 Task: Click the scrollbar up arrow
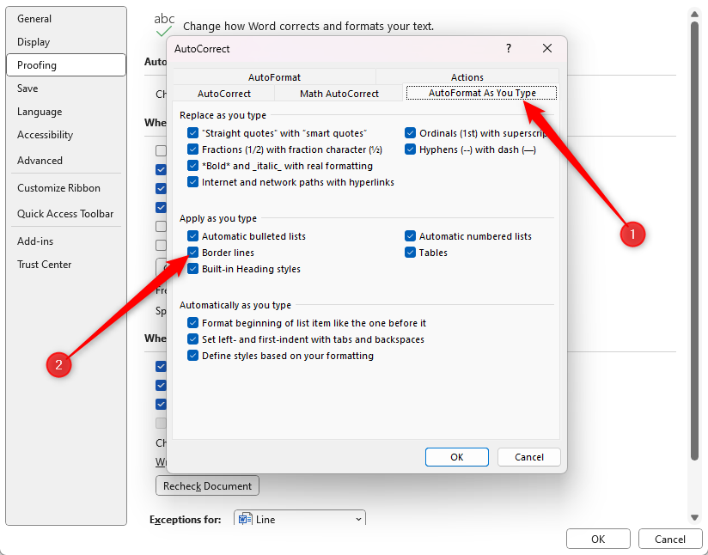point(694,13)
